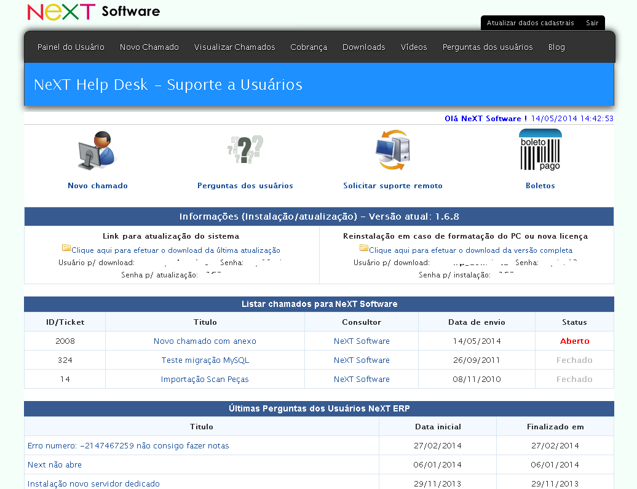Click the folder icon beside the full version download
The image size is (637, 489).
[362, 247]
